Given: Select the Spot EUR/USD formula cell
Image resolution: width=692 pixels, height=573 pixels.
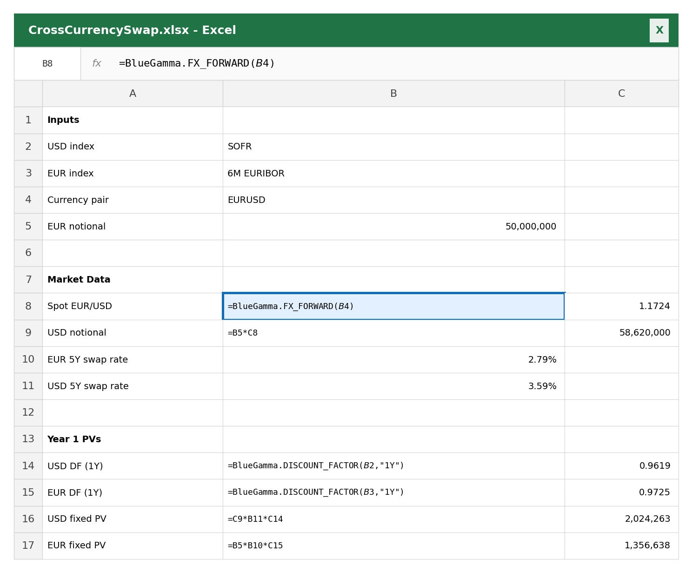Looking at the screenshot, I should (x=393, y=306).
